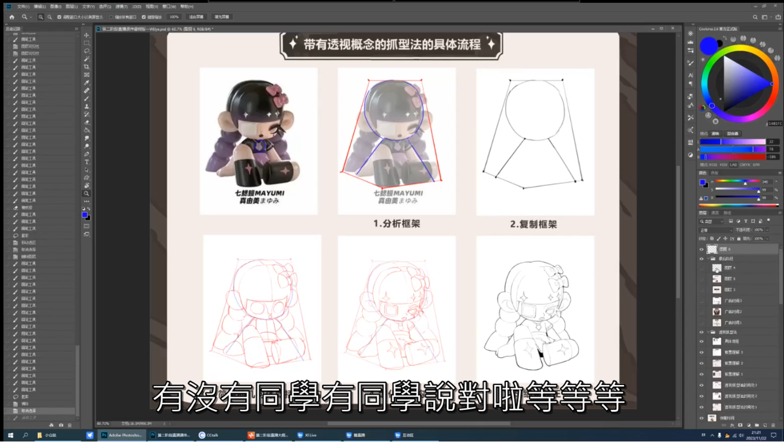Viewport: 784px width, 442px height.
Task: Select the Hand tool
Action: point(87,185)
